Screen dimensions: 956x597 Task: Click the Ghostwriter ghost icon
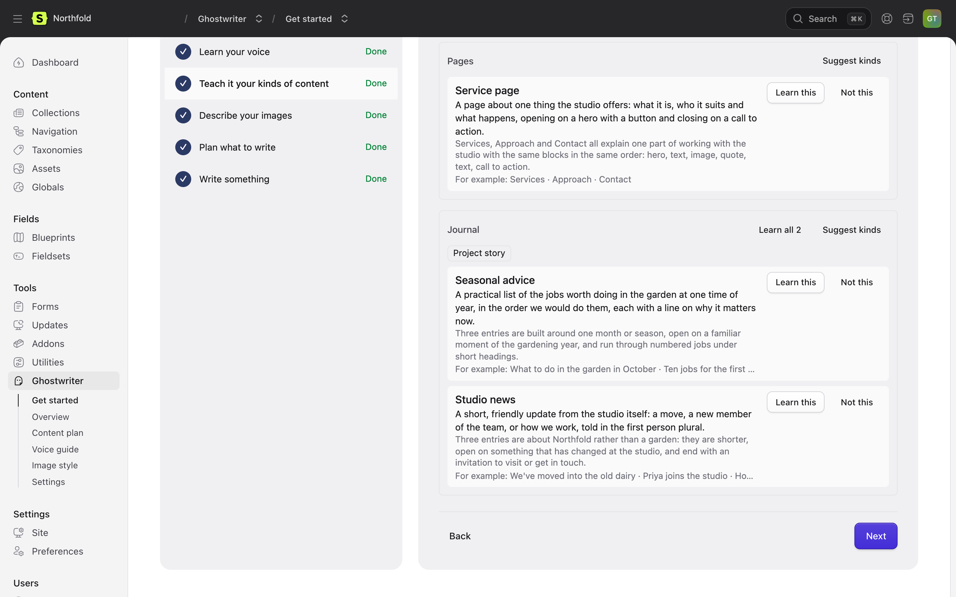(19, 381)
